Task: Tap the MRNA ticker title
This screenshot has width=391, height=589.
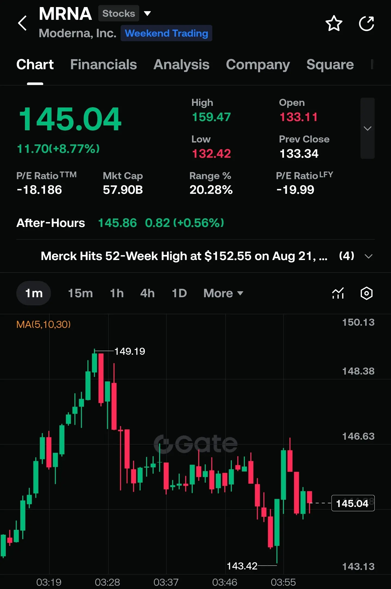Action: pyautogui.click(x=65, y=14)
